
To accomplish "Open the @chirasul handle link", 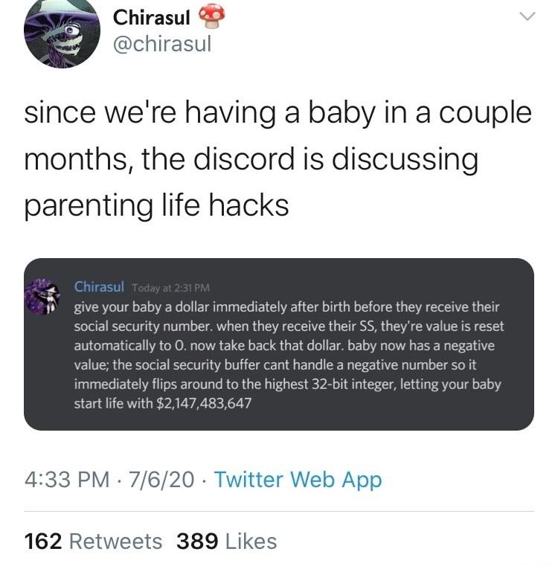I will (x=162, y=45).
